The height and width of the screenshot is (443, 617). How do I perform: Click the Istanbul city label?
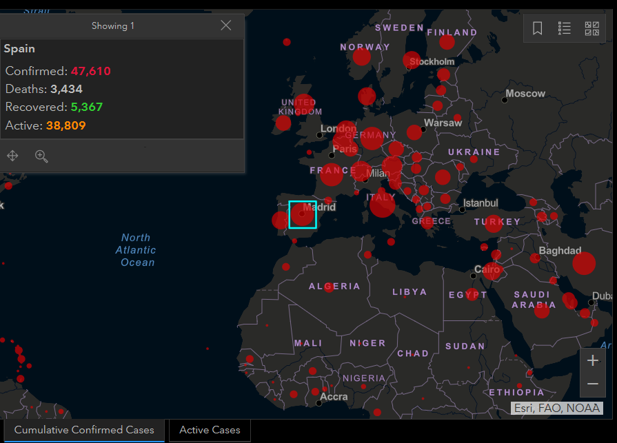(481, 203)
